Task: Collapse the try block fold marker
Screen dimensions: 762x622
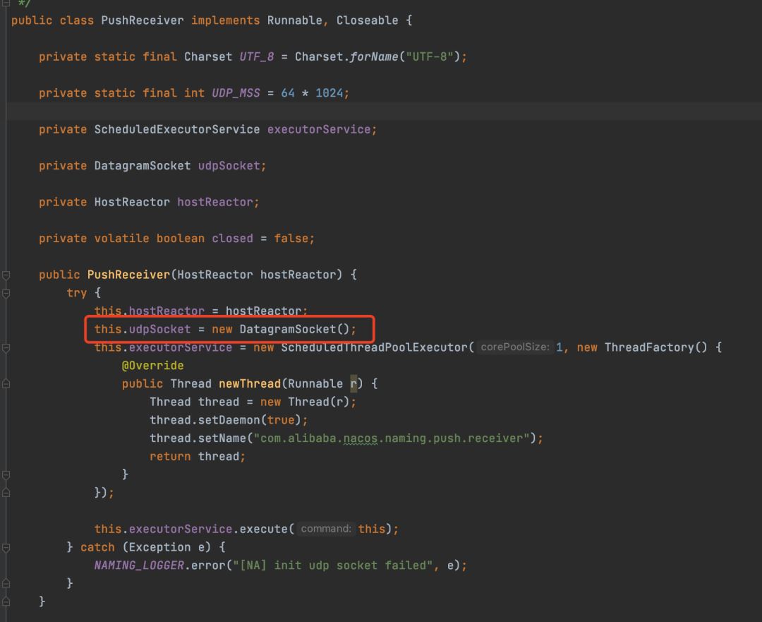Action: 6,293
